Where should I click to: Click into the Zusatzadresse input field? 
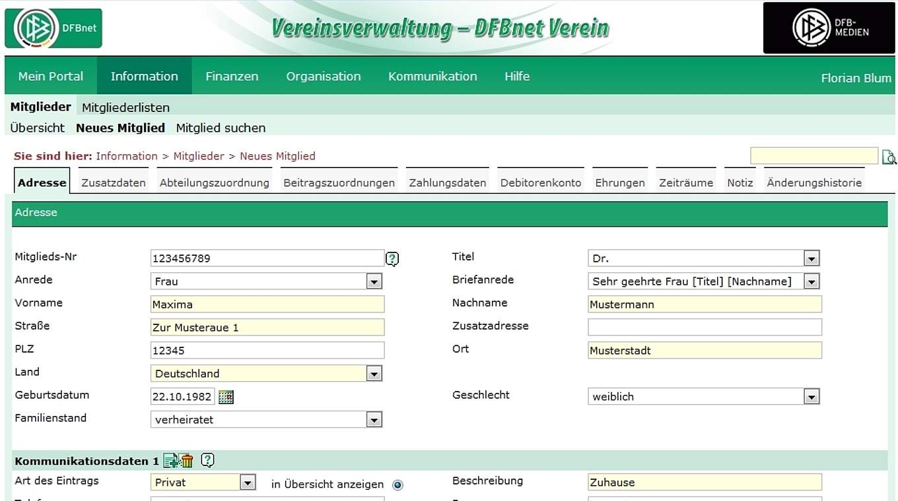tap(705, 327)
